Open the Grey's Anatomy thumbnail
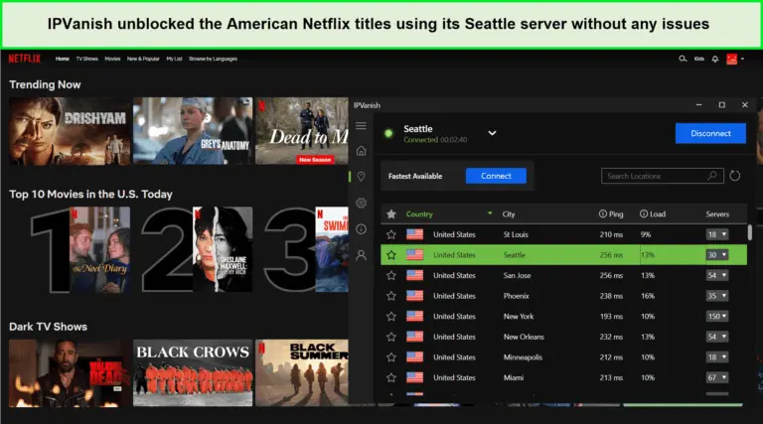 click(193, 131)
